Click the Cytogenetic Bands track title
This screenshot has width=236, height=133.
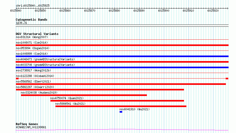pyautogui.click(x=32, y=20)
